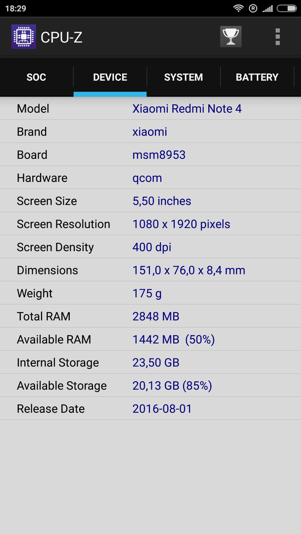The height and width of the screenshot is (534, 301).
Task: Tap the roaming R status icon
Action: pos(253,8)
